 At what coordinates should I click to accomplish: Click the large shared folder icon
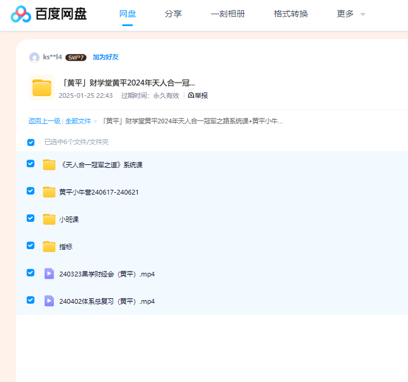tap(42, 88)
